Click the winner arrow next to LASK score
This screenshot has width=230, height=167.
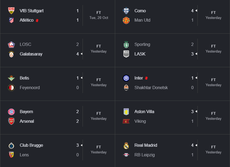[x=196, y=54]
